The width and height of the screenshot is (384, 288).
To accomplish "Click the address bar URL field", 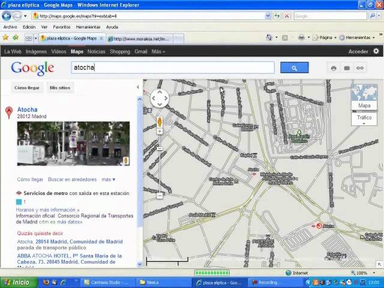I will (149, 16).
